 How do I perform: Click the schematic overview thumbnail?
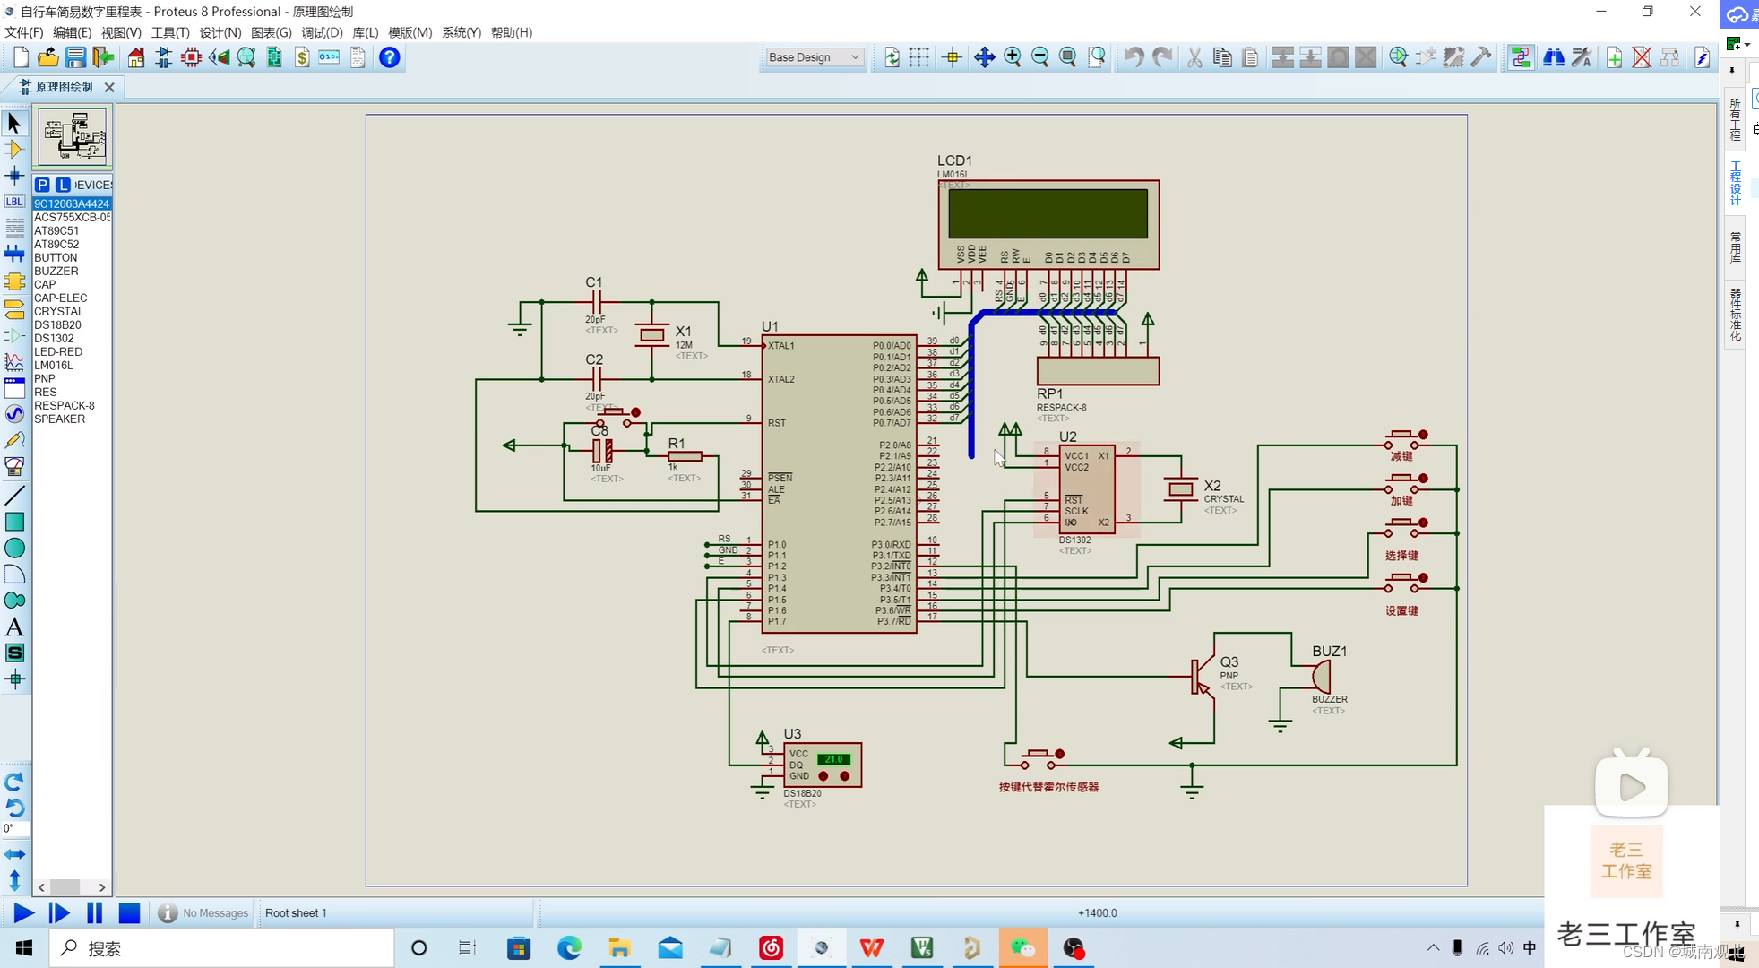pyautogui.click(x=72, y=136)
